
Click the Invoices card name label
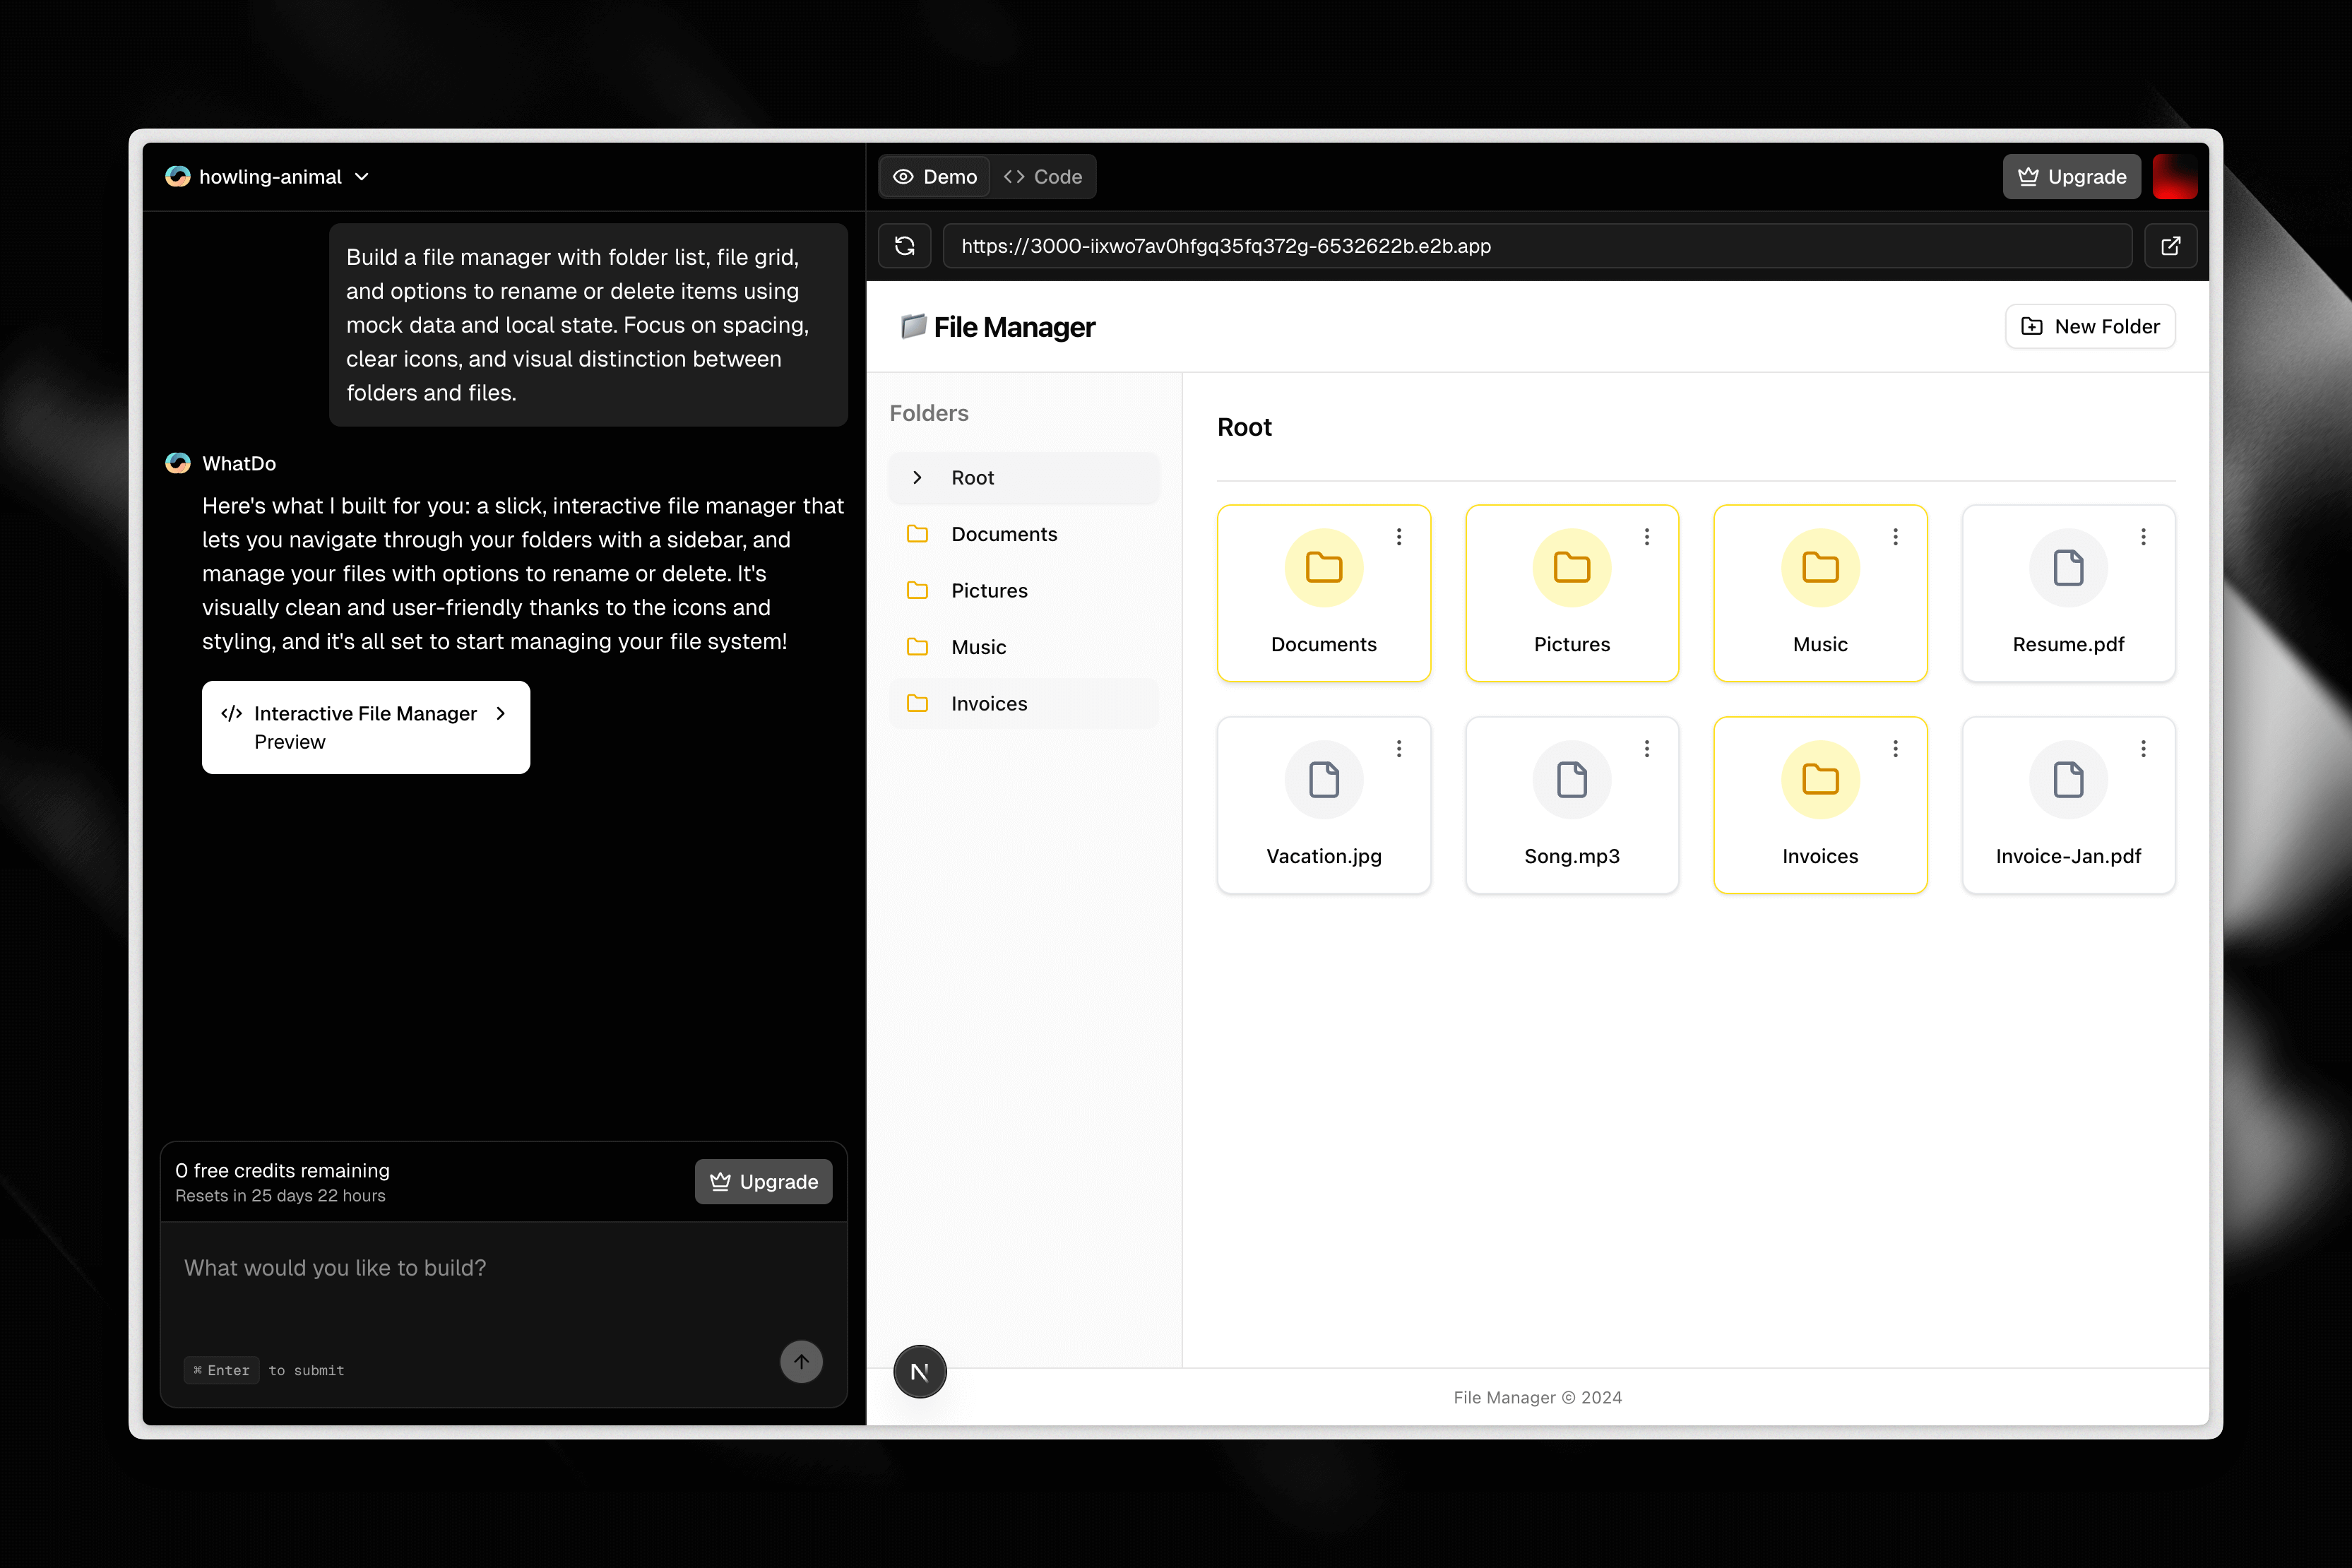(1820, 856)
